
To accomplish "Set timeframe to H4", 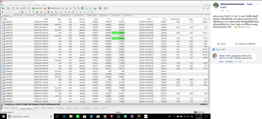I will (81, 12).
